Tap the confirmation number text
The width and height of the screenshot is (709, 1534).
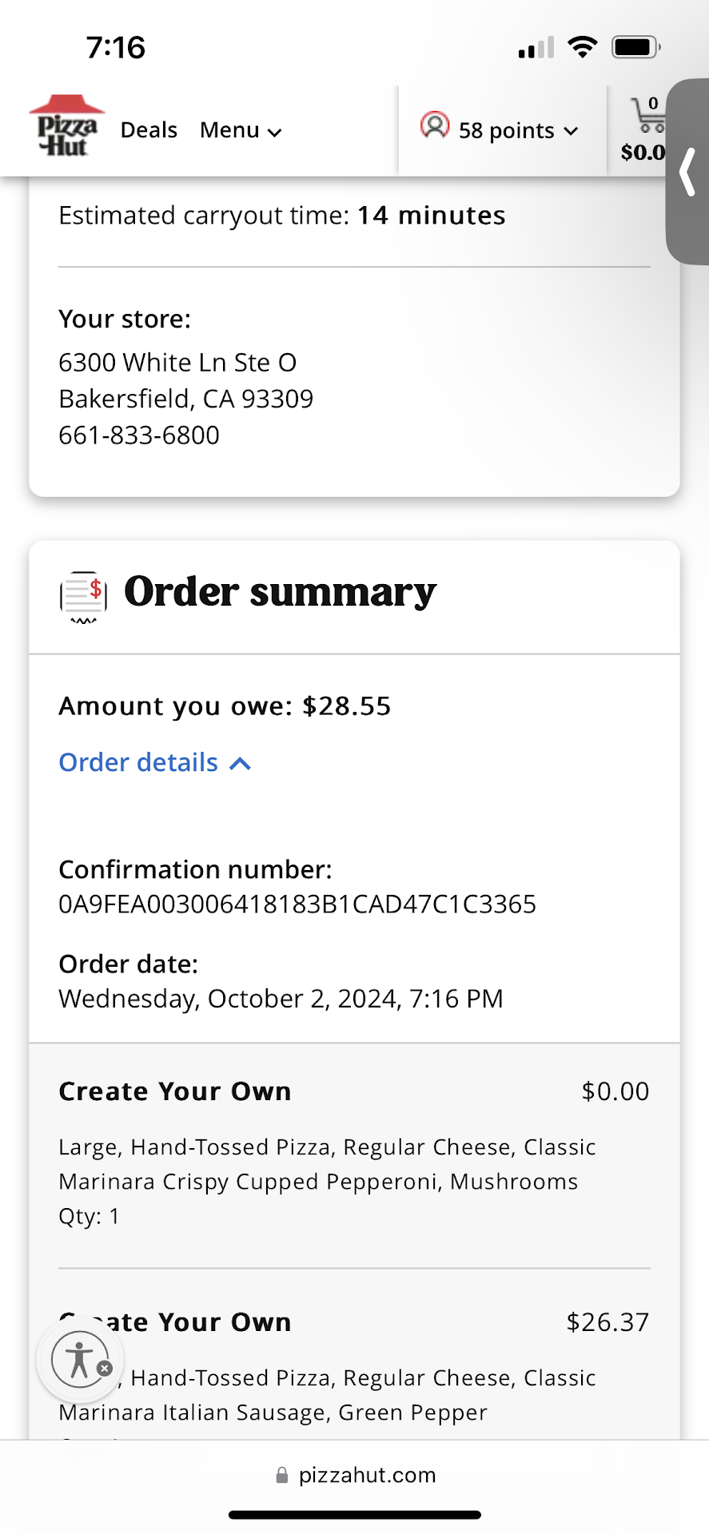tap(297, 904)
